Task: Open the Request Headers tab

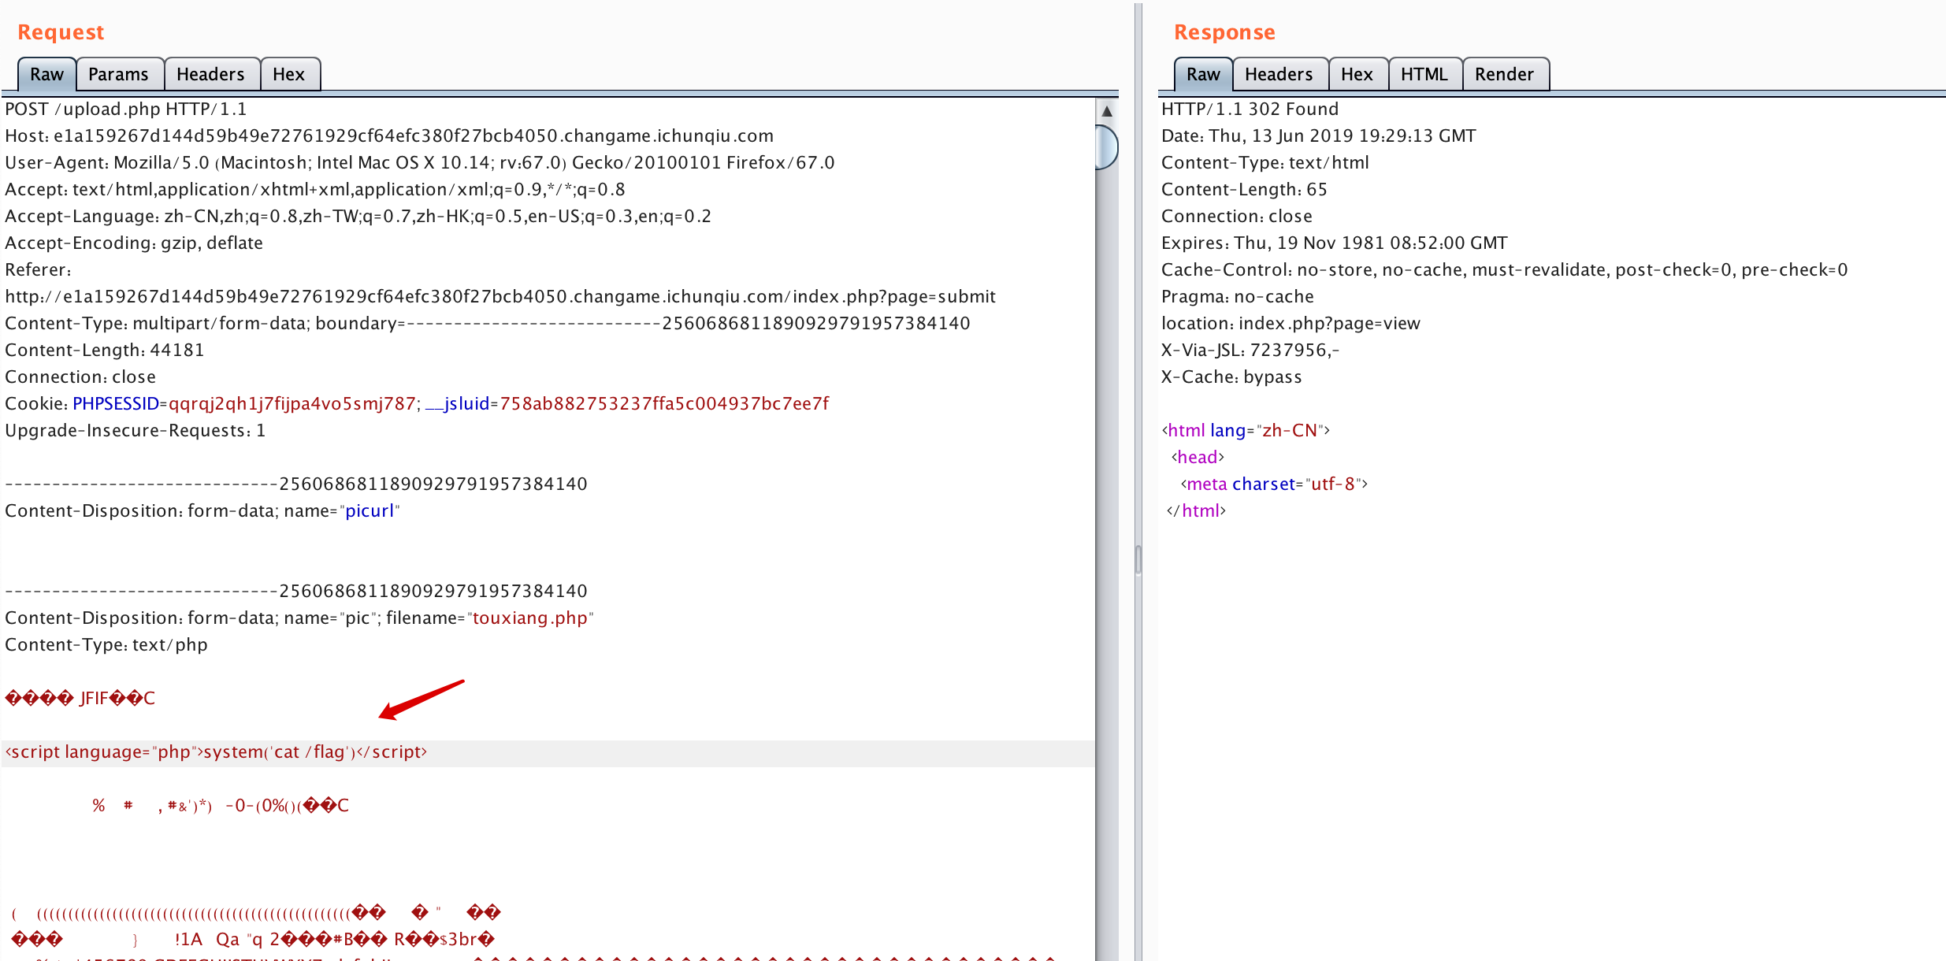Action: pyautogui.click(x=210, y=74)
